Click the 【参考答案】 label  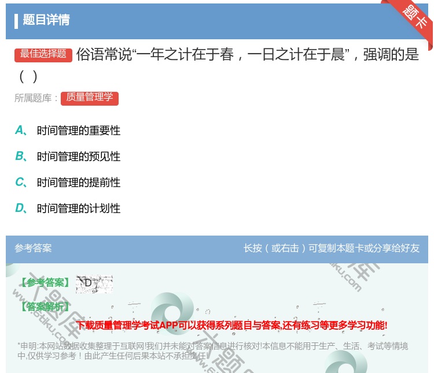[x=45, y=283]
